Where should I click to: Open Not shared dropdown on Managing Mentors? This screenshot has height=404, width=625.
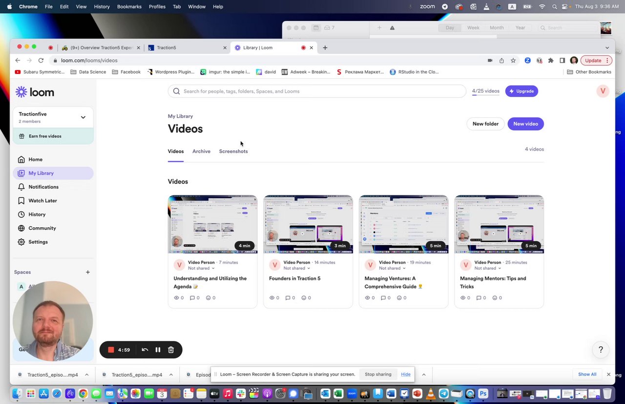click(488, 268)
